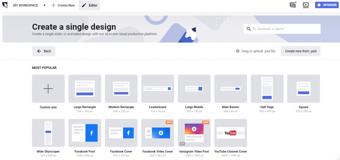The height and width of the screenshot is (160, 340).
Task: Select the Custom size plus icon
Action: (x=48, y=88)
